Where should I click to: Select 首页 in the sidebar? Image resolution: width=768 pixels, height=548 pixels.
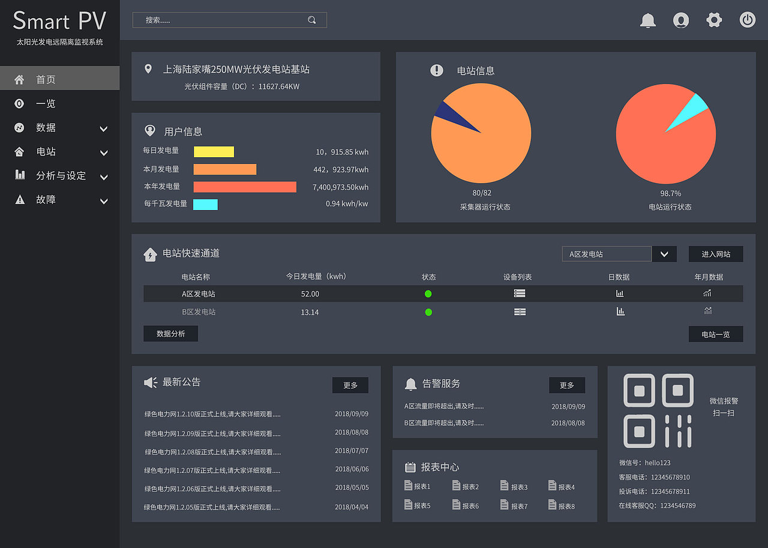pyautogui.click(x=59, y=79)
